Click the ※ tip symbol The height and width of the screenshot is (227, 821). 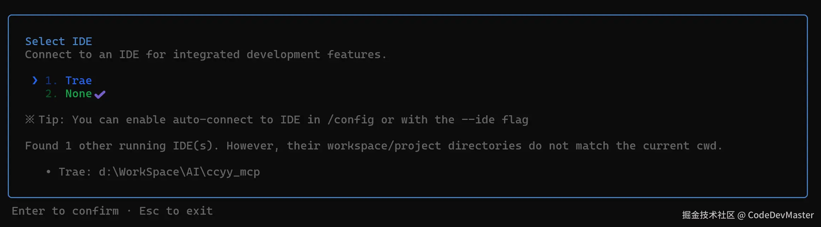pos(30,119)
